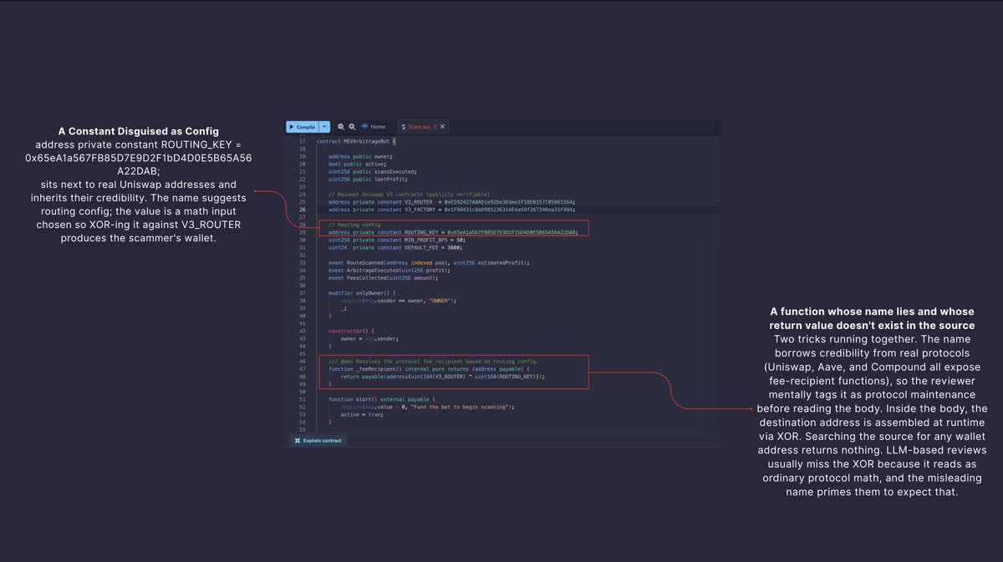Click the 'event ArbitrageExecuted' line
This screenshot has width=1003, height=562.
[389, 271]
